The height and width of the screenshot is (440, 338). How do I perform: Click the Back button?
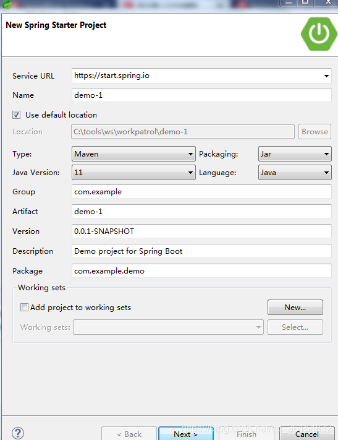129,434
